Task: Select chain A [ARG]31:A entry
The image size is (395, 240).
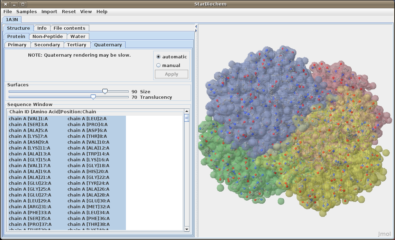Action: tap(30, 207)
